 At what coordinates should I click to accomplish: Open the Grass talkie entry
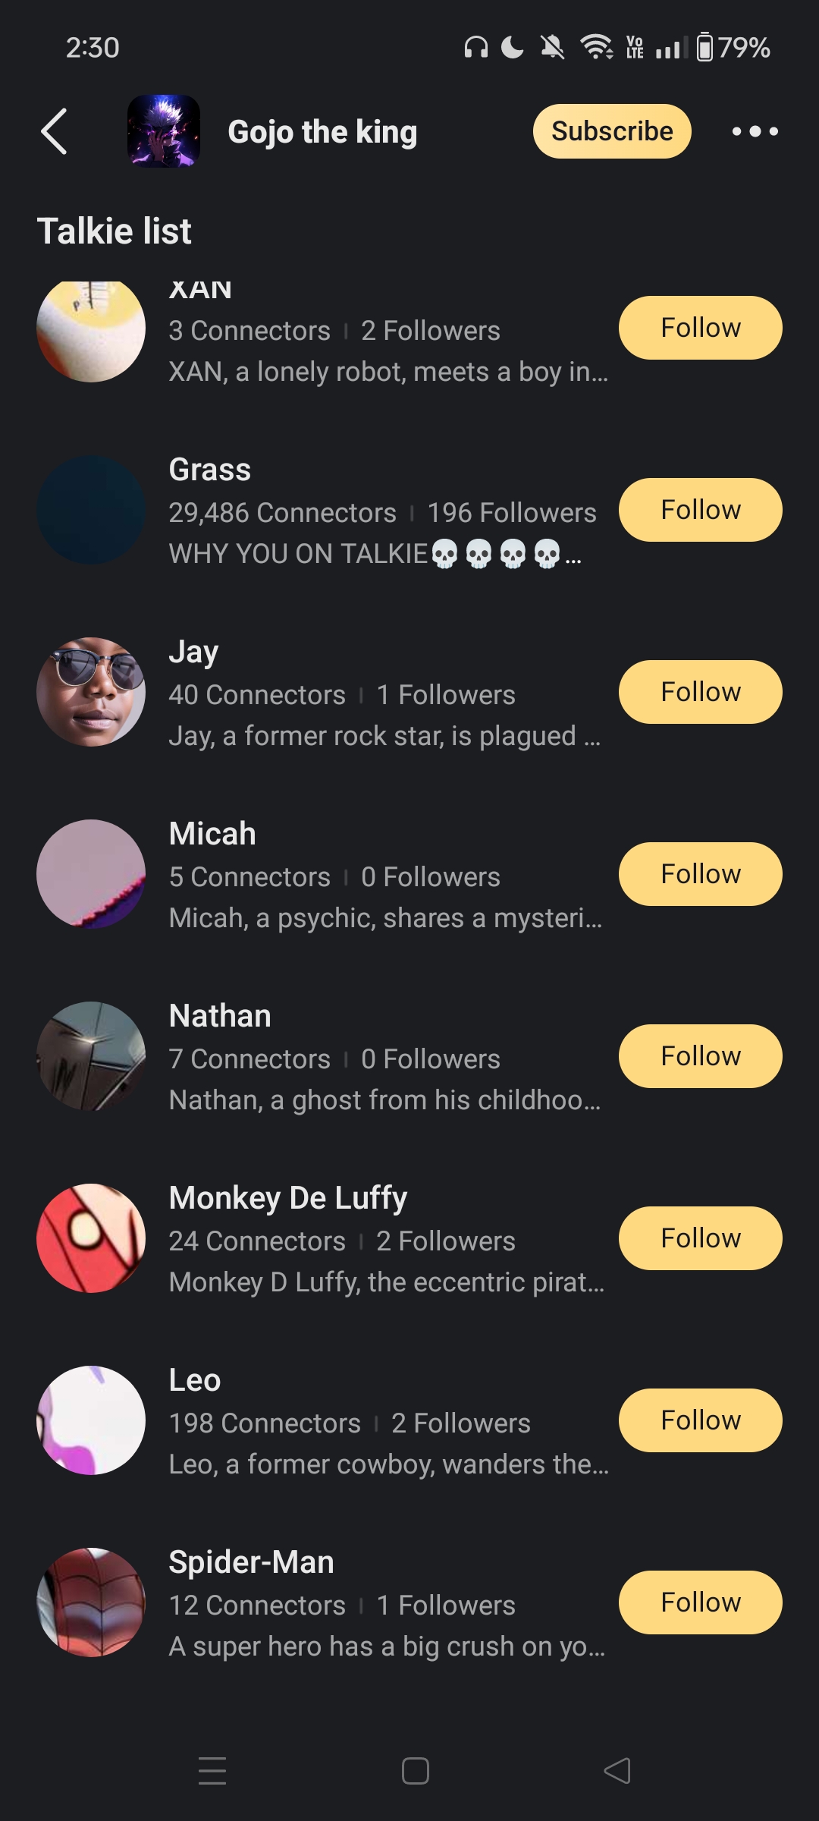379,511
